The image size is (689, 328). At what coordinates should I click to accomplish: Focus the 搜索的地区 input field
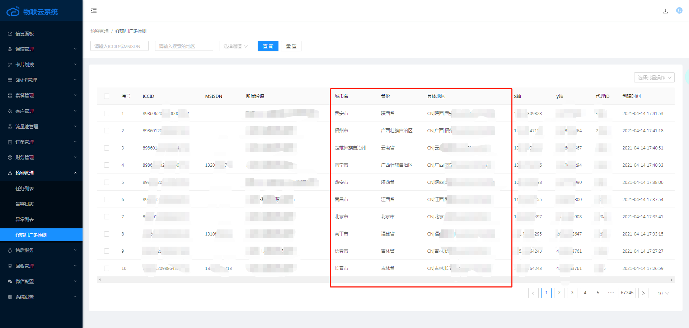pyautogui.click(x=184, y=46)
